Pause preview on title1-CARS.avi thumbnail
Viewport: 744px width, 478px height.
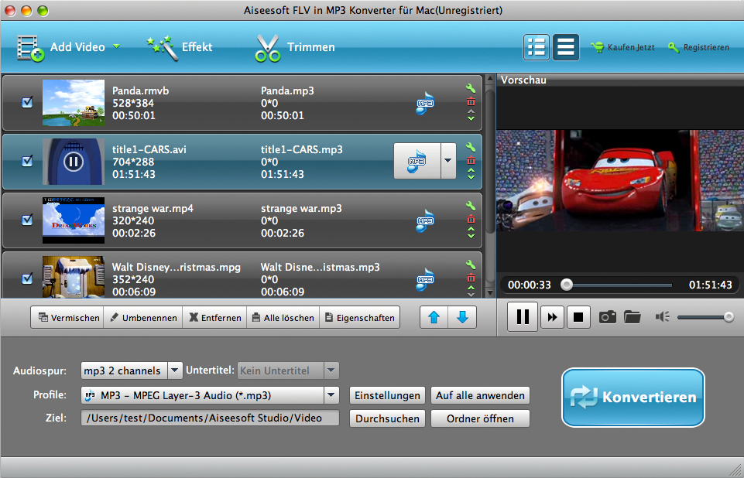[74, 162]
